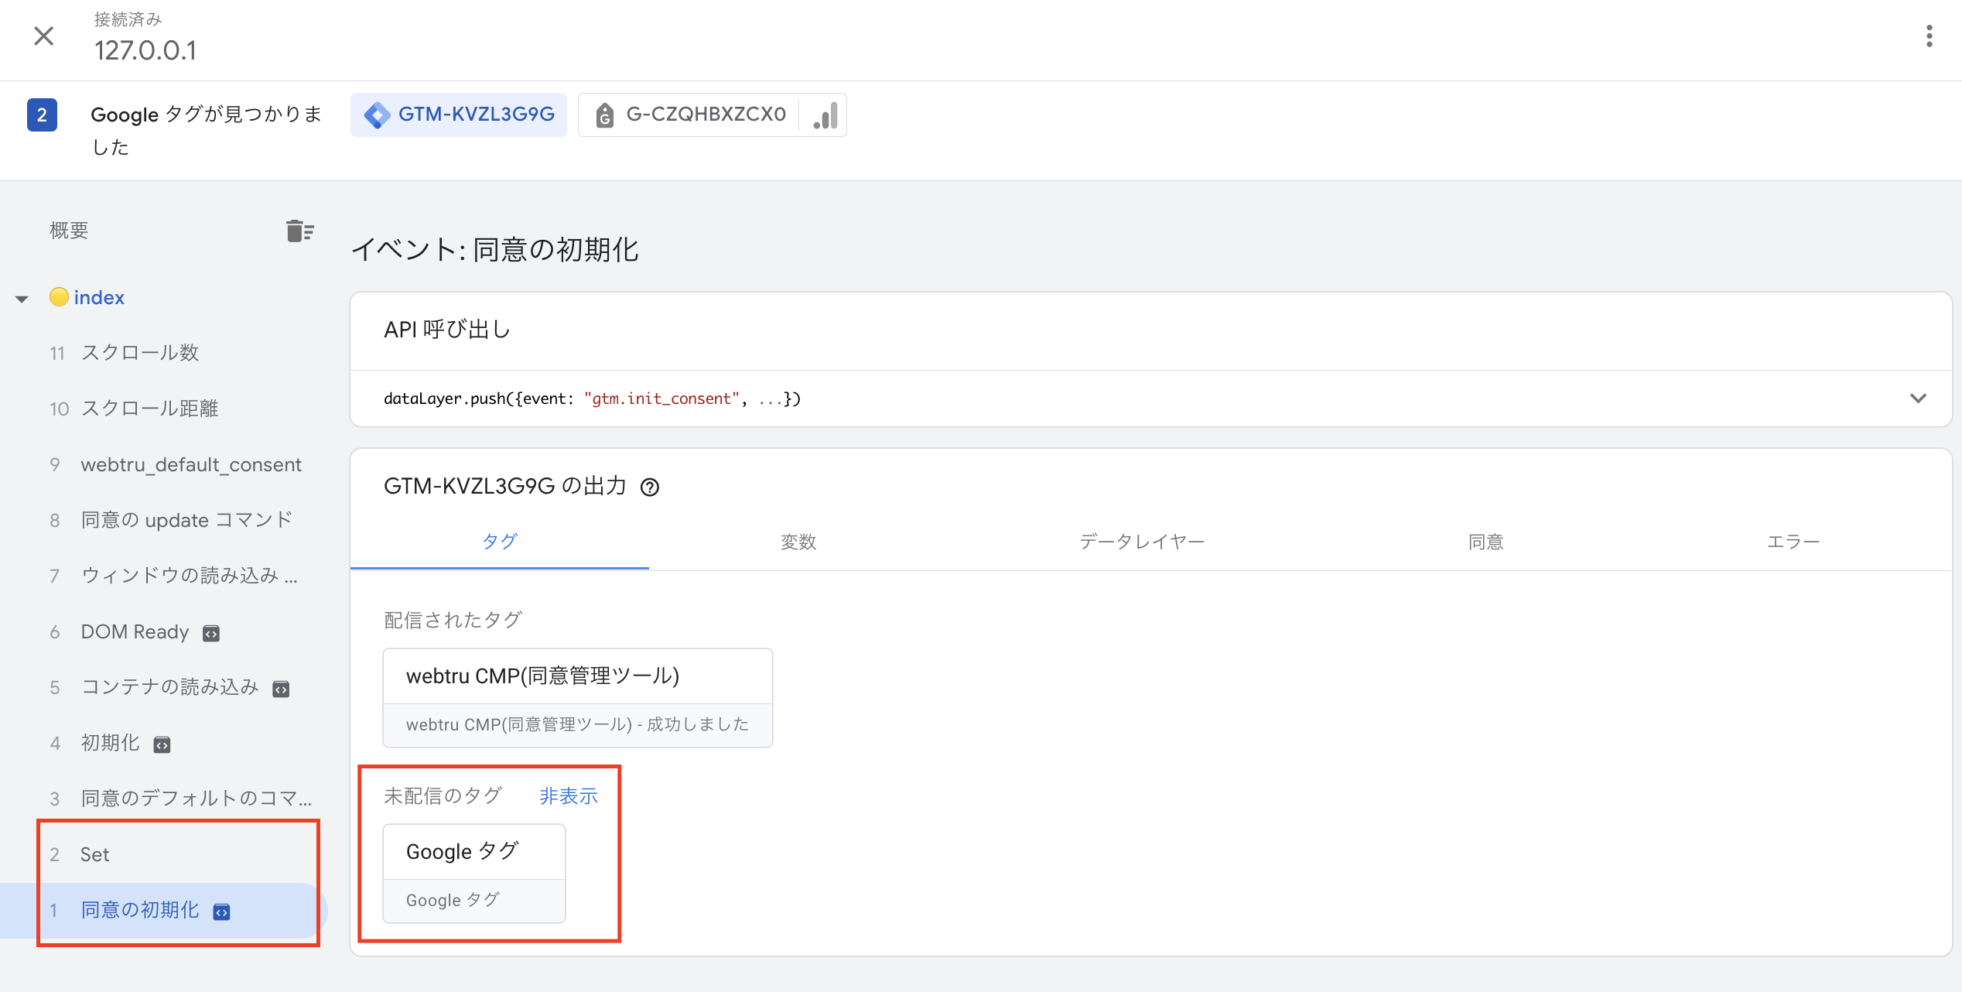Viewport: 1962px width, 992px height.
Task: Open the データレイヤー tab
Action: (x=1141, y=542)
